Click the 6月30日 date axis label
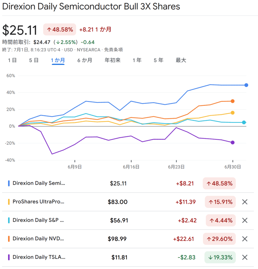Screen dimensions: 258x269 click(x=233, y=167)
